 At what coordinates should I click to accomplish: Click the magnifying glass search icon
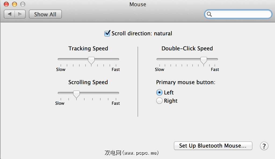point(209,14)
